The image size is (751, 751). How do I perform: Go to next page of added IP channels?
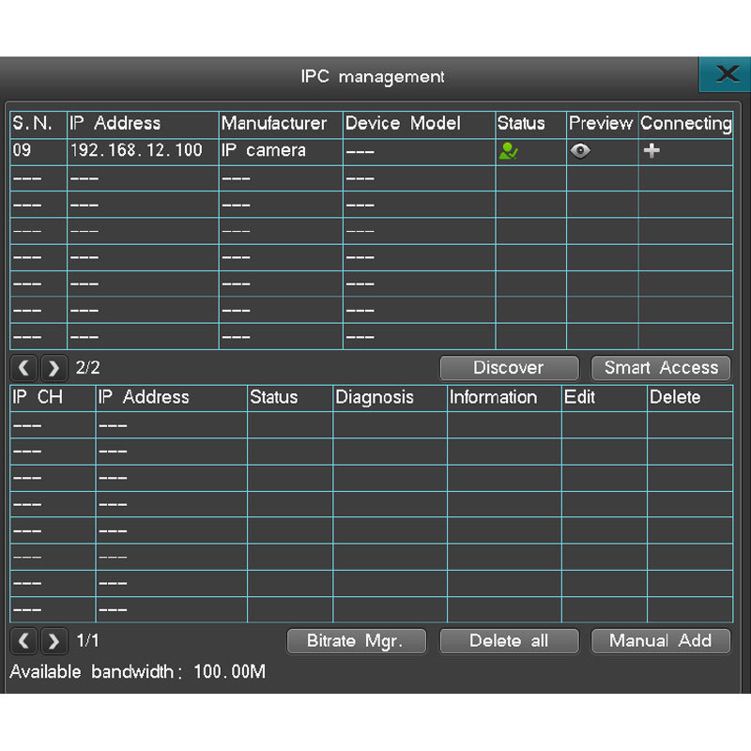click(54, 641)
